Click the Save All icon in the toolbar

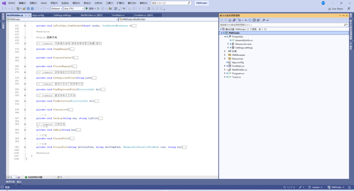[32, 8]
